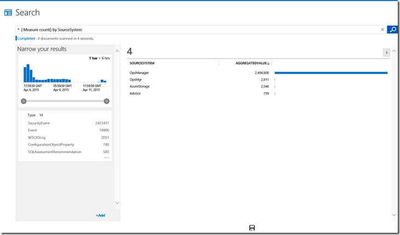Select page 1 in results pager

(x=386, y=52)
